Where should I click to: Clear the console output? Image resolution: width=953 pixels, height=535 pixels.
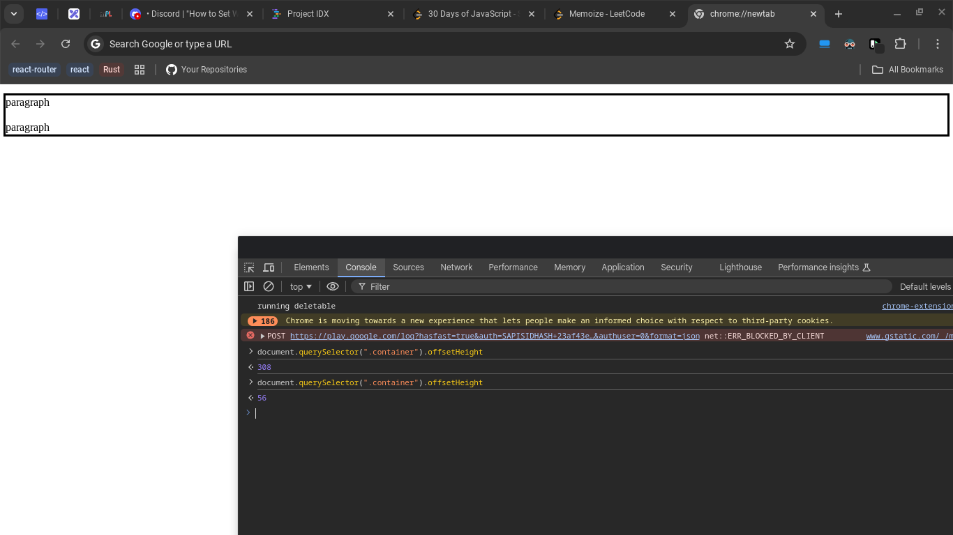(268, 286)
